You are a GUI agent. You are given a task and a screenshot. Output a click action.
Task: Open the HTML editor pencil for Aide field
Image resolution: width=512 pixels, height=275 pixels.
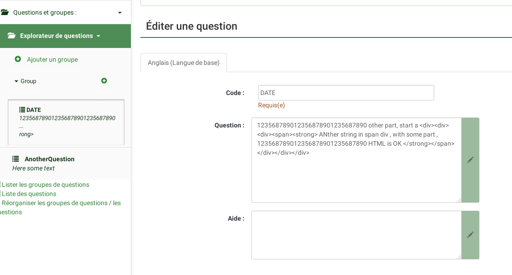point(470,235)
